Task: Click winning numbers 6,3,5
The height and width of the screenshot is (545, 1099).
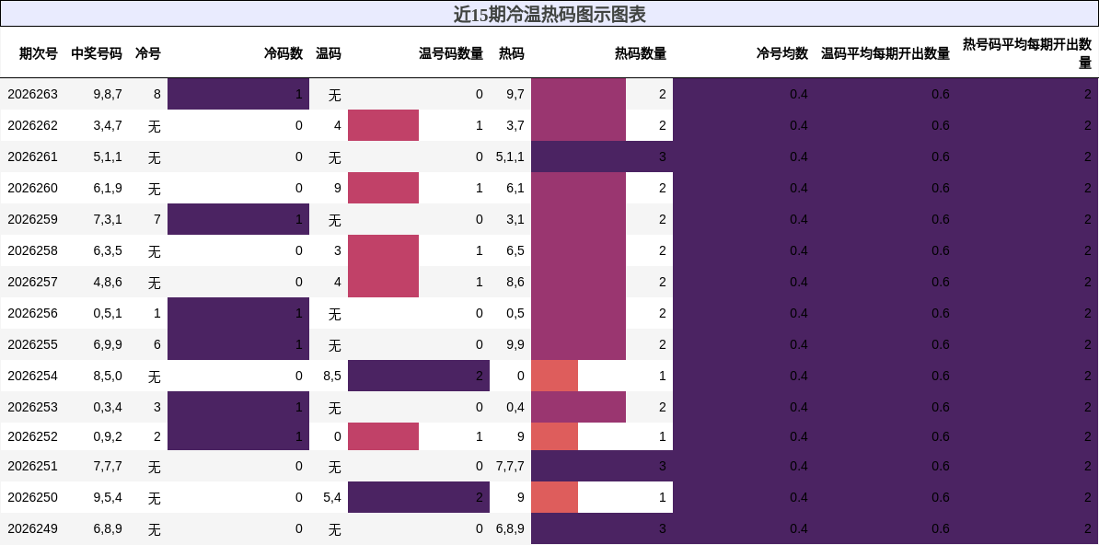Action: (x=108, y=250)
